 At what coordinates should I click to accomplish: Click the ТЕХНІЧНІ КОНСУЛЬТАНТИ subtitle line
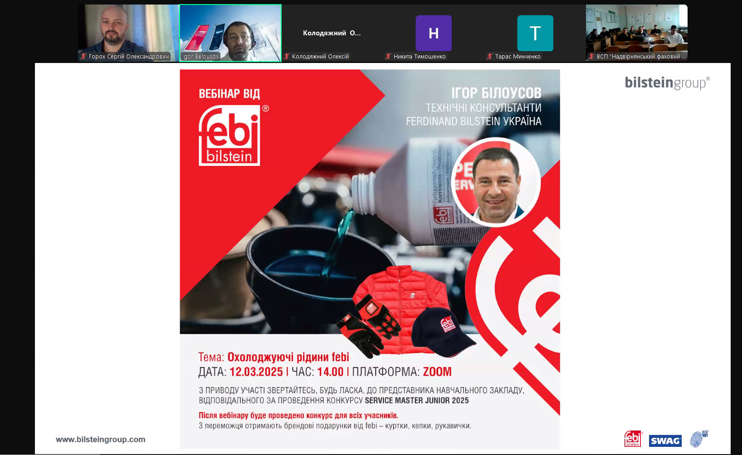(x=483, y=108)
